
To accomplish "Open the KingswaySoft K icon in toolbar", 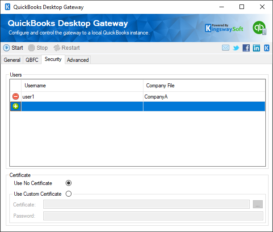I will pos(267,47).
